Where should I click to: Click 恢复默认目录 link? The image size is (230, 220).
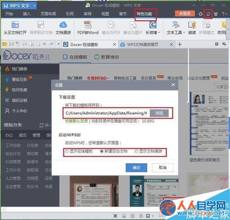click(x=76, y=121)
